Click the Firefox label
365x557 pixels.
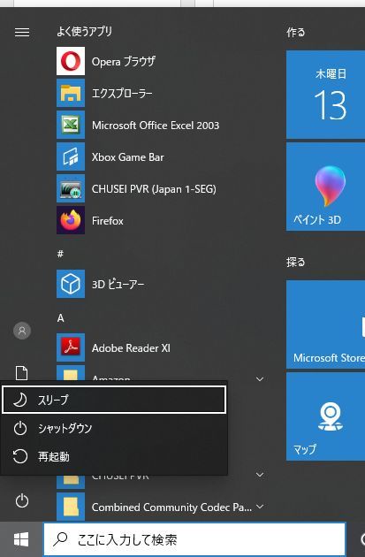pos(108,221)
